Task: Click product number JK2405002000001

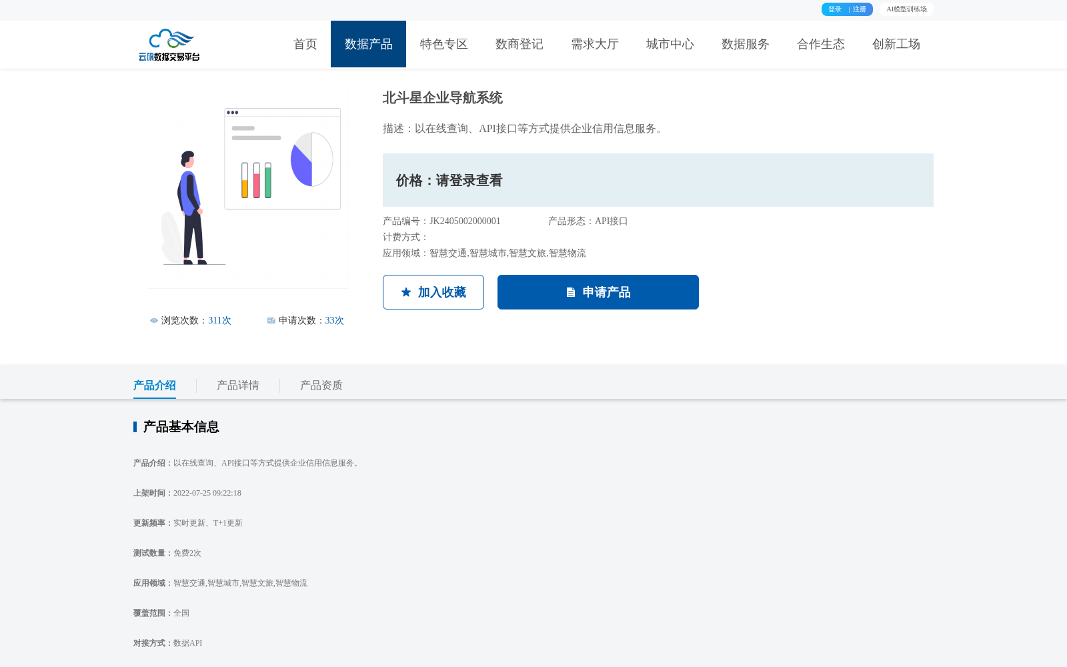Action: (x=465, y=221)
